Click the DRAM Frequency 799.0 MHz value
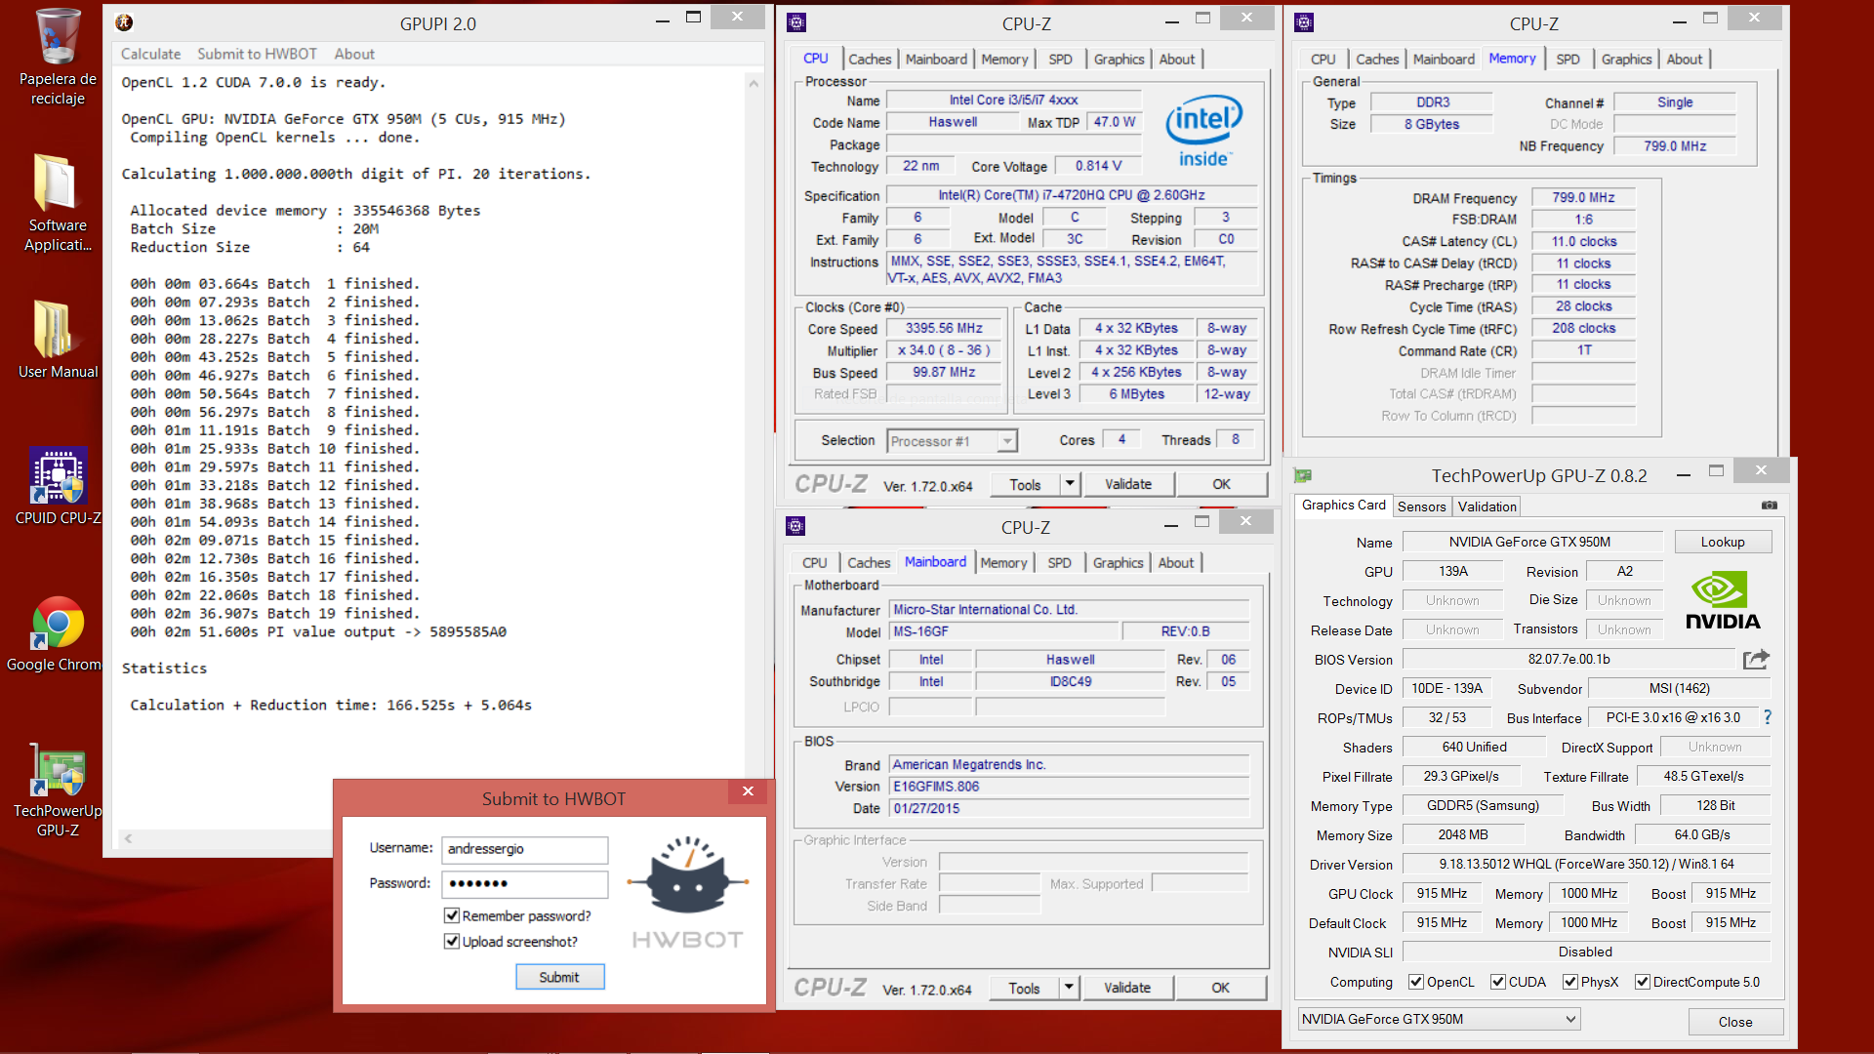Screen dimensions: 1874x1054 click(x=1583, y=197)
